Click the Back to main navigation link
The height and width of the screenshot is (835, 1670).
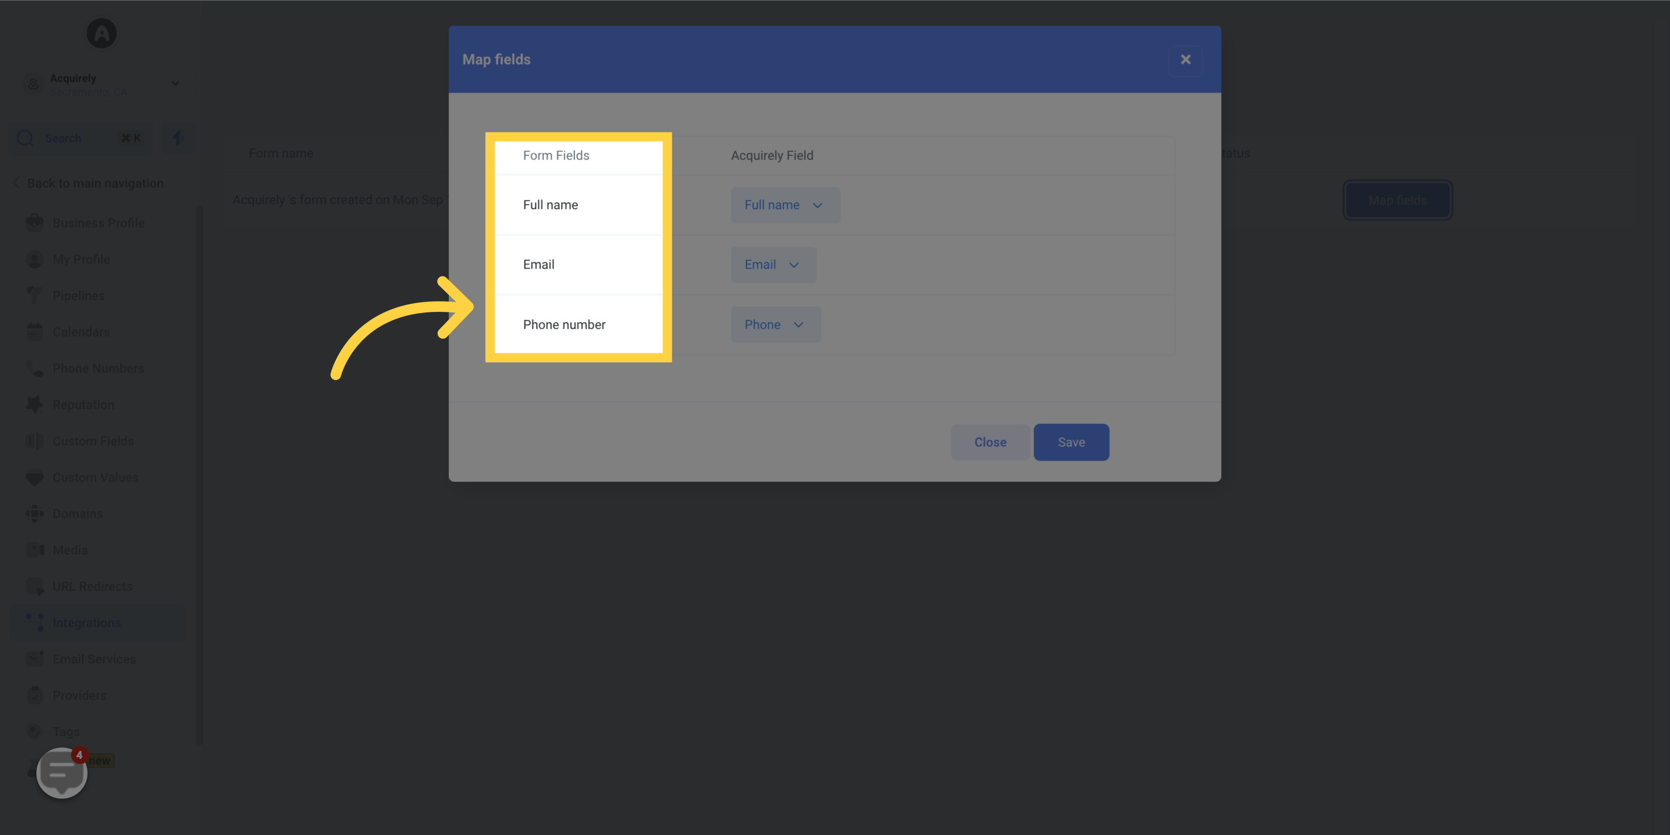tap(95, 183)
